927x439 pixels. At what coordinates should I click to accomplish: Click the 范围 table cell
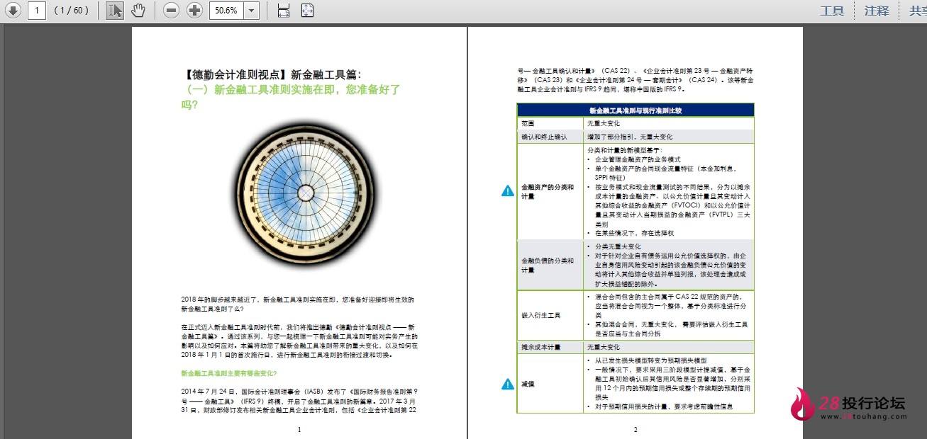click(551, 123)
